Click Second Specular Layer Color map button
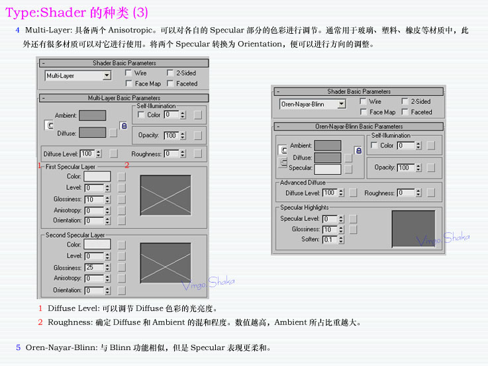 [x=122, y=245]
